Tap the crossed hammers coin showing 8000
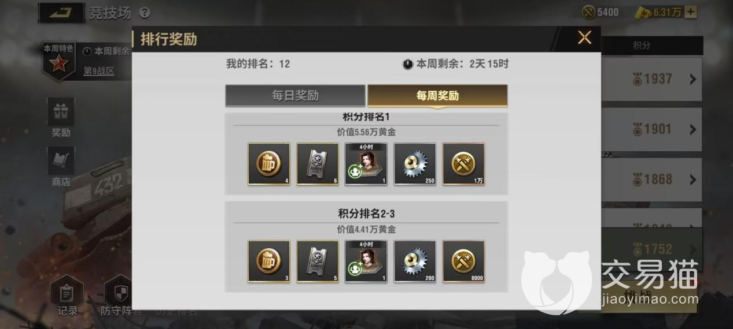The image size is (733, 329). pyautogui.click(x=463, y=261)
